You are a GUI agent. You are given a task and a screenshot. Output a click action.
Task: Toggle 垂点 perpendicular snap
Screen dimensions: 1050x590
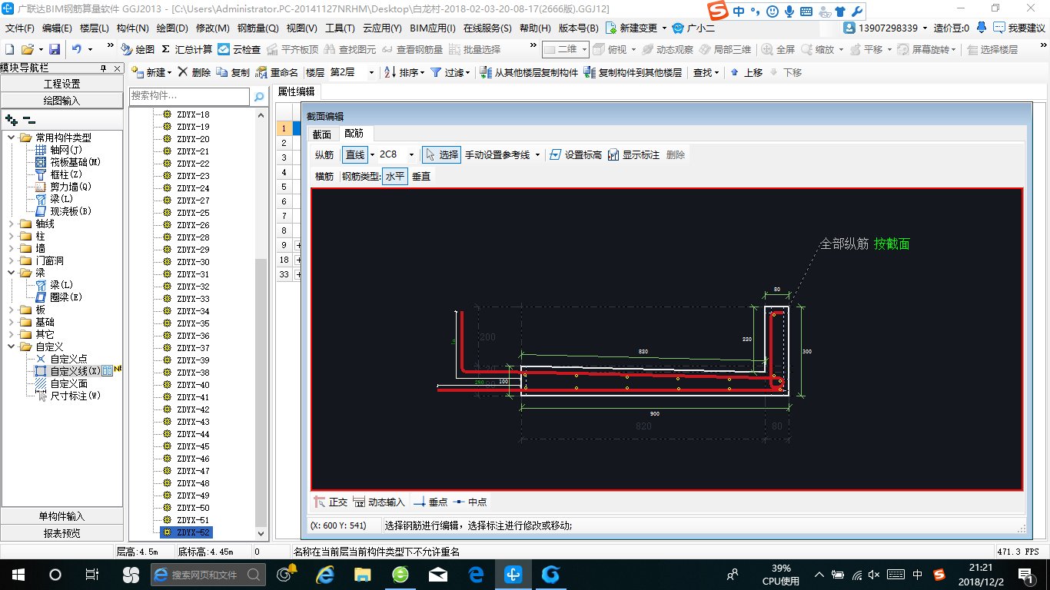420,502
